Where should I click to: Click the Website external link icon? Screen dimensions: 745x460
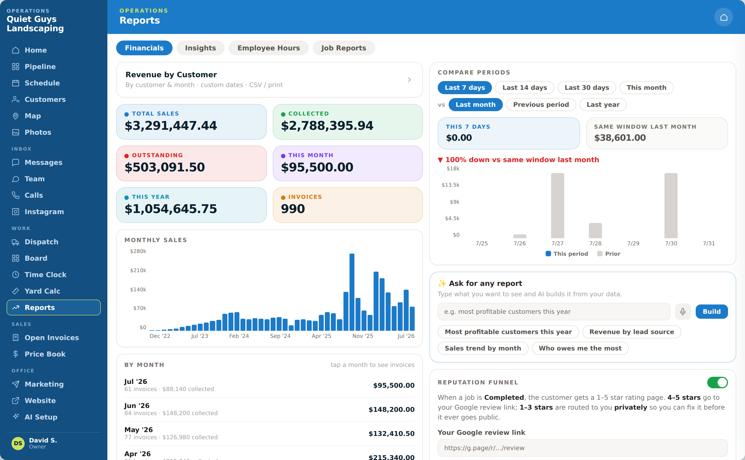[x=16, y=401]
